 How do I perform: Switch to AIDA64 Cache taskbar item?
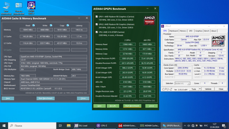click(149, 126)
